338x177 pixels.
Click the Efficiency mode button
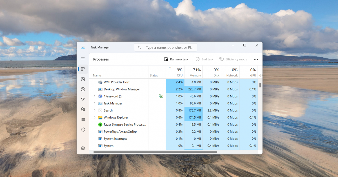tap(233, 59)
